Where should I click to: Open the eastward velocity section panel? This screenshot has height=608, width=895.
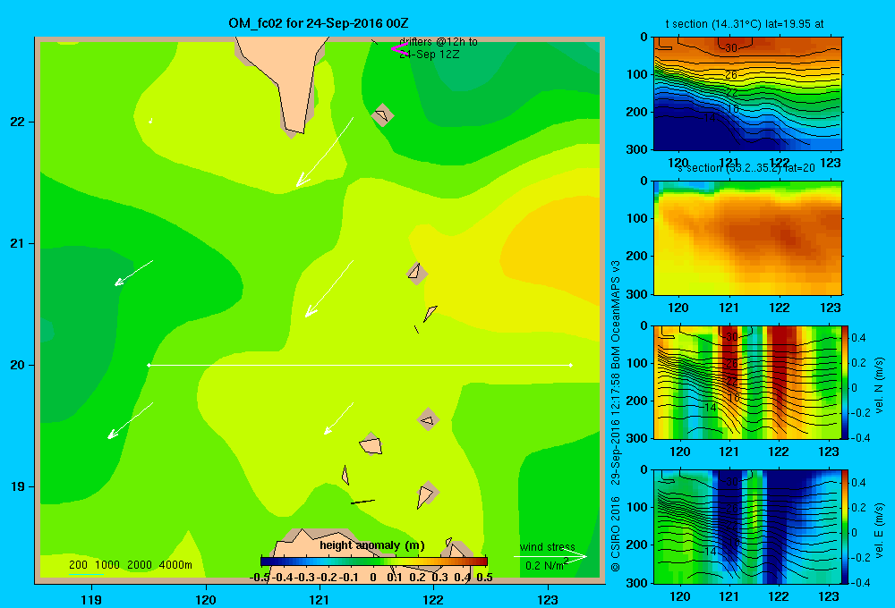point(747,527)
